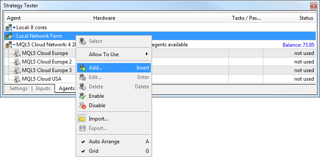Click the Strategy Tester title text
The width and height of the screenshot is (320, 157).
point(21,6)
